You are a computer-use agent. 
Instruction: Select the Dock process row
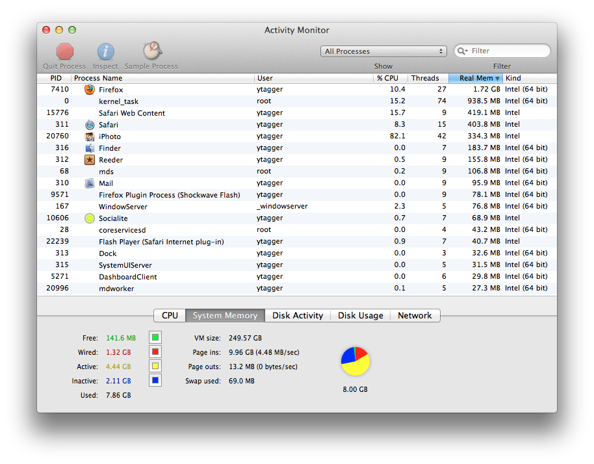click(x=297, y=253)
